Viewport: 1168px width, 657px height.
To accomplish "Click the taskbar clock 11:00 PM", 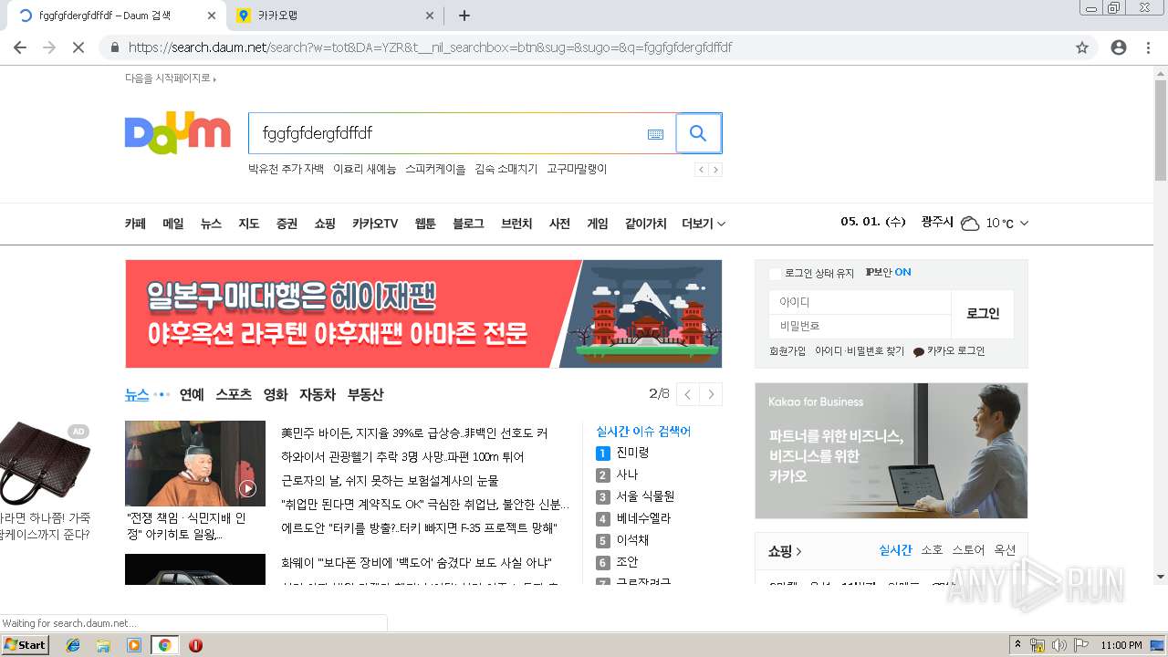I will [1121, 645].
